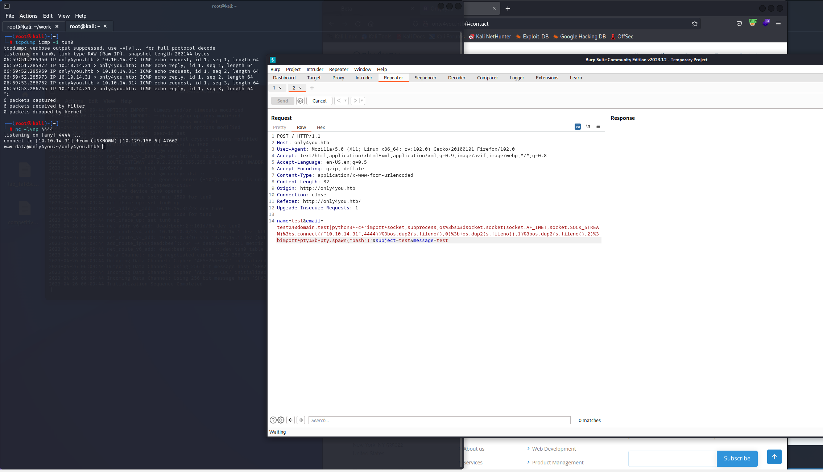Bookmark page with star icon
Image resolution: width=823 pixels, height=472 pixels.
click(694, 24)
